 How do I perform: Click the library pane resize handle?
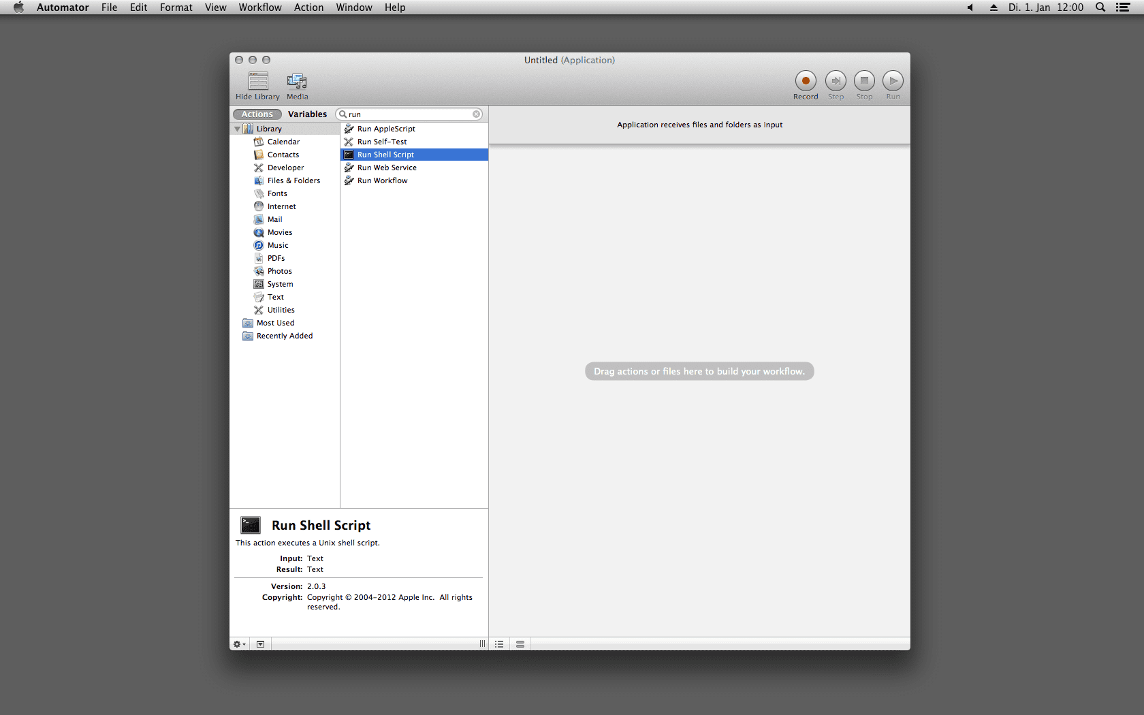pyautogui.click(x=482, y=644)
